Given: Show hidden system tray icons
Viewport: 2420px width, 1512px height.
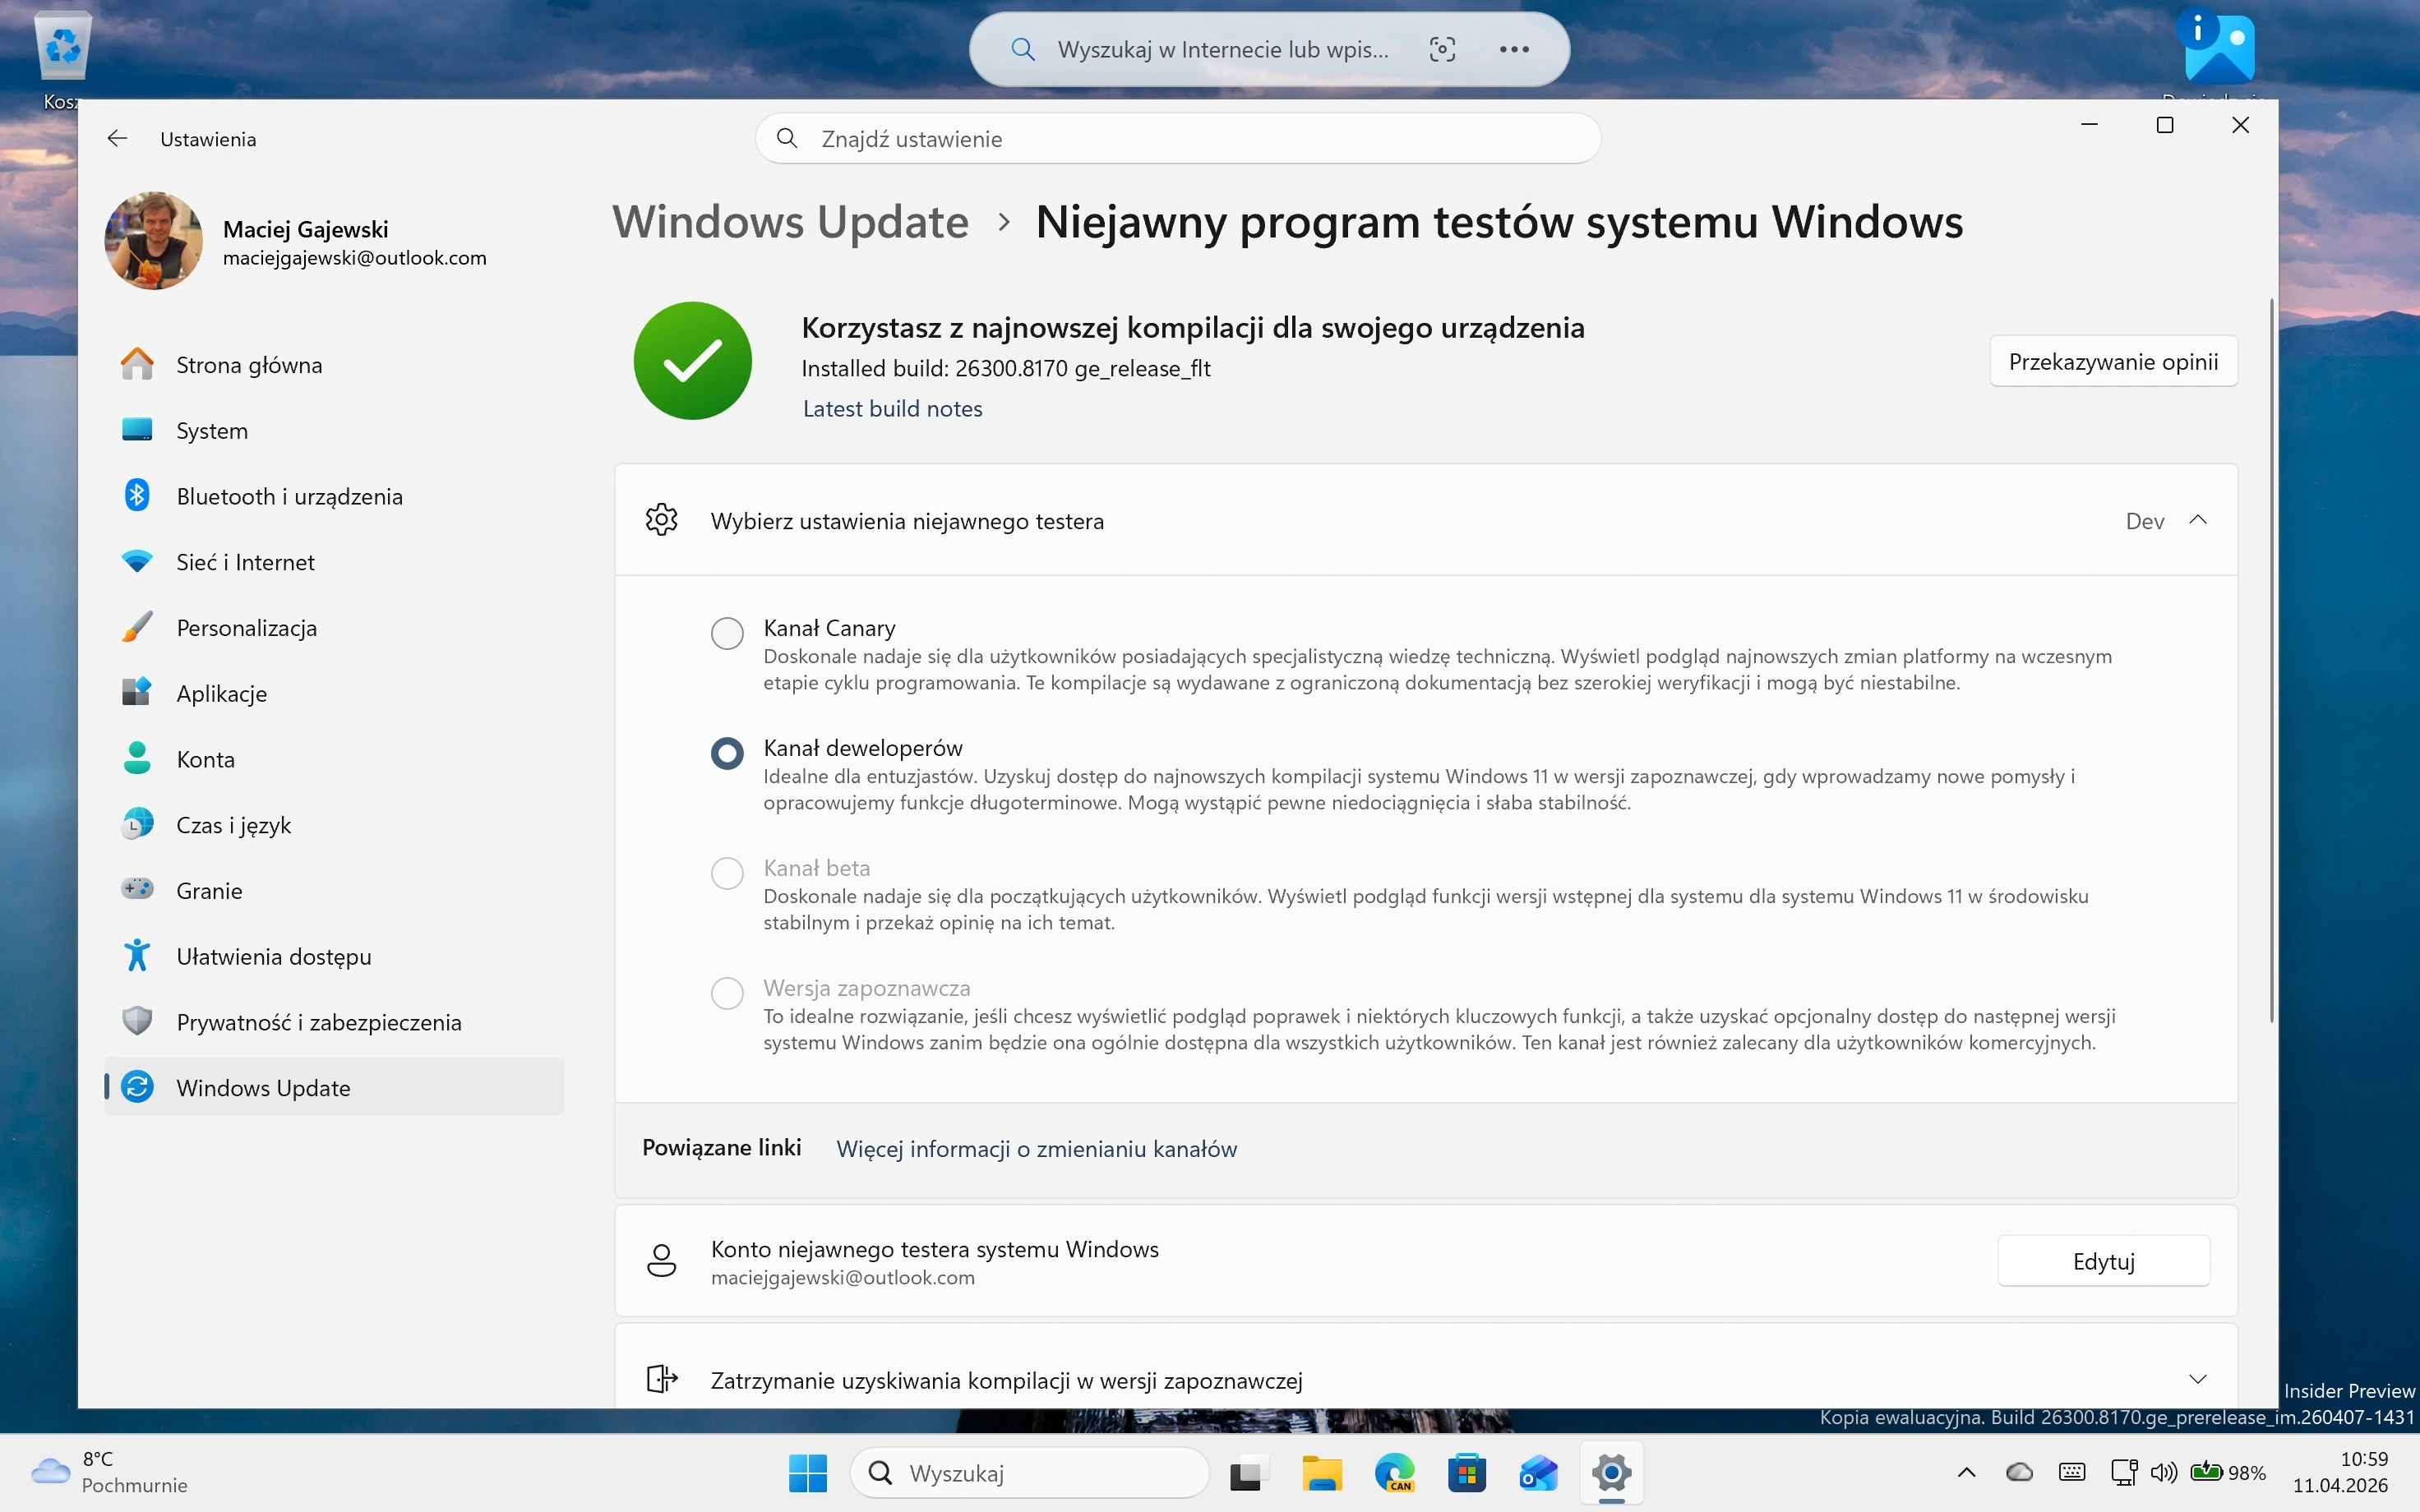Looking at the screenshot, I should [x=1966, y=1472].
